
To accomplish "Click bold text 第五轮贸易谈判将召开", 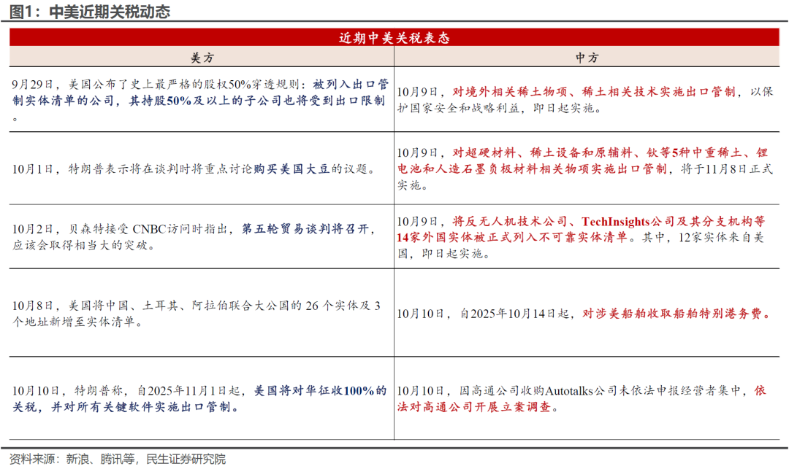I will 308,229.
